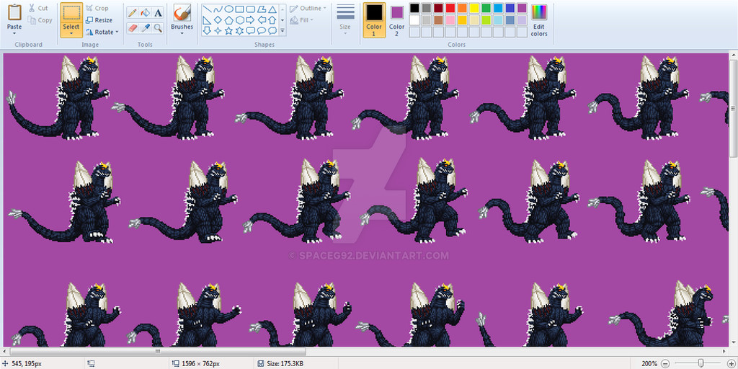Screen dimensions: 738x369
Task: Expand the full Shapes gallery
Action: (x=283, y=30)
